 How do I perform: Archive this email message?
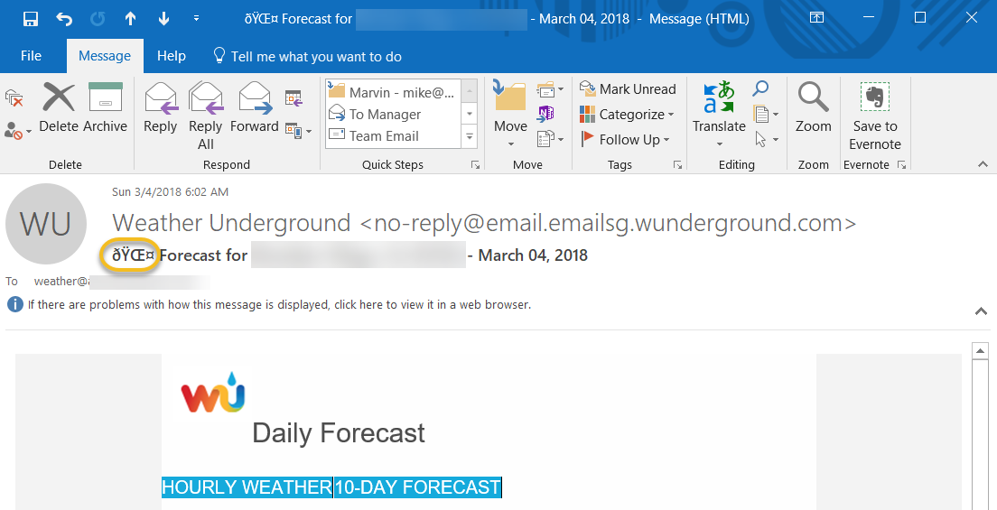tap(105, 97)
